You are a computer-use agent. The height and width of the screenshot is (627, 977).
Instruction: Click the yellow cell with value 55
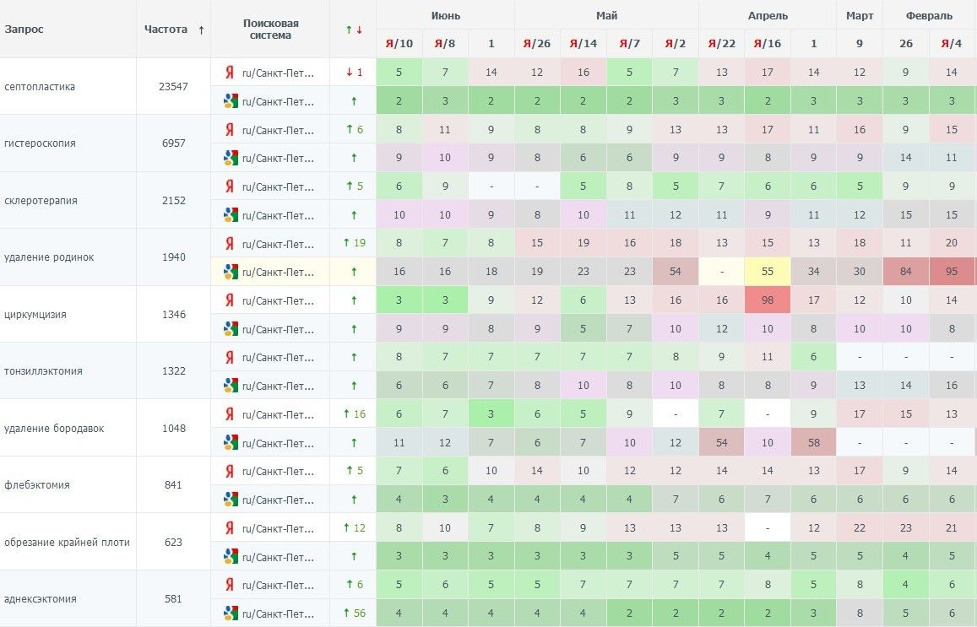point(768,272)
